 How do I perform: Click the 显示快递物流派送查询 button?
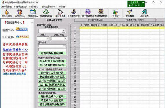(x=52, y=104)
